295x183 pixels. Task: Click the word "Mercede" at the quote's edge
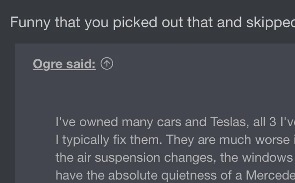coord(270,176)
